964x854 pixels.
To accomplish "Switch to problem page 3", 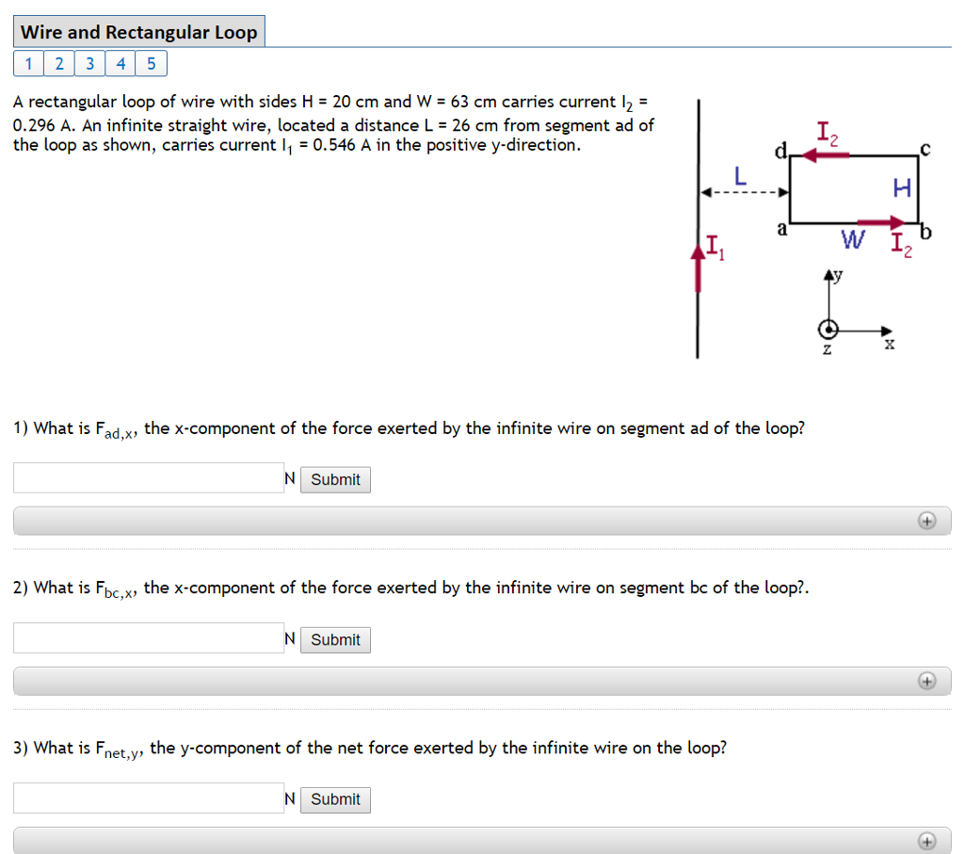I will (x=89, y=63).
